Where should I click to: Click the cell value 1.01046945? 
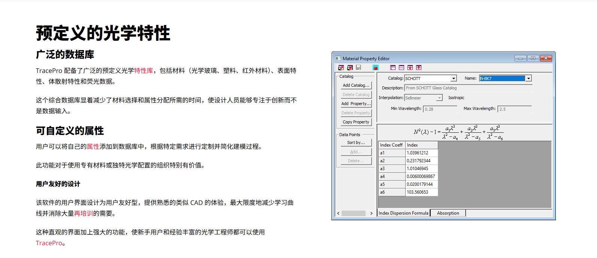tap(422, 169)
